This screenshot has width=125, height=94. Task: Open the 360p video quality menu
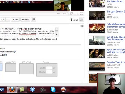(x=65, y=13)
